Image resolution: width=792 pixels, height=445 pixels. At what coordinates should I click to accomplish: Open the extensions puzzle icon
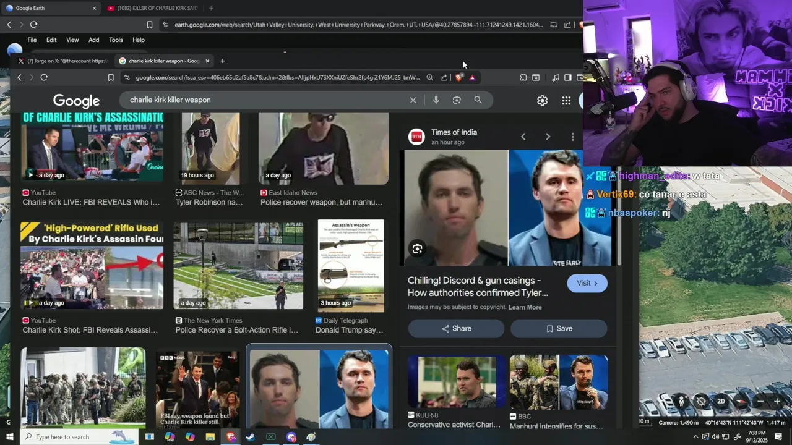(x=523, y=77)
